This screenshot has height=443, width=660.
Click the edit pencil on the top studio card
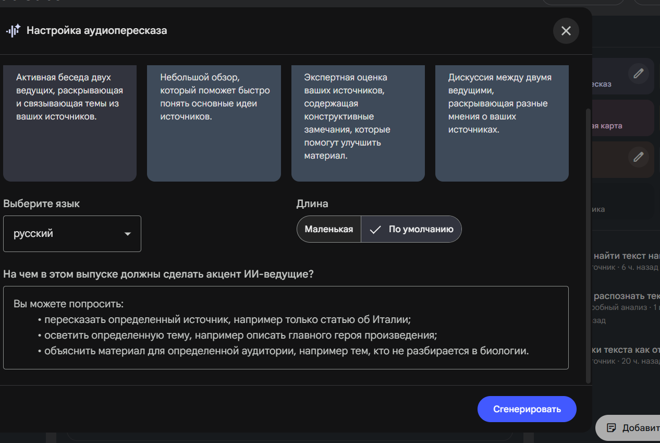(638, 74)
